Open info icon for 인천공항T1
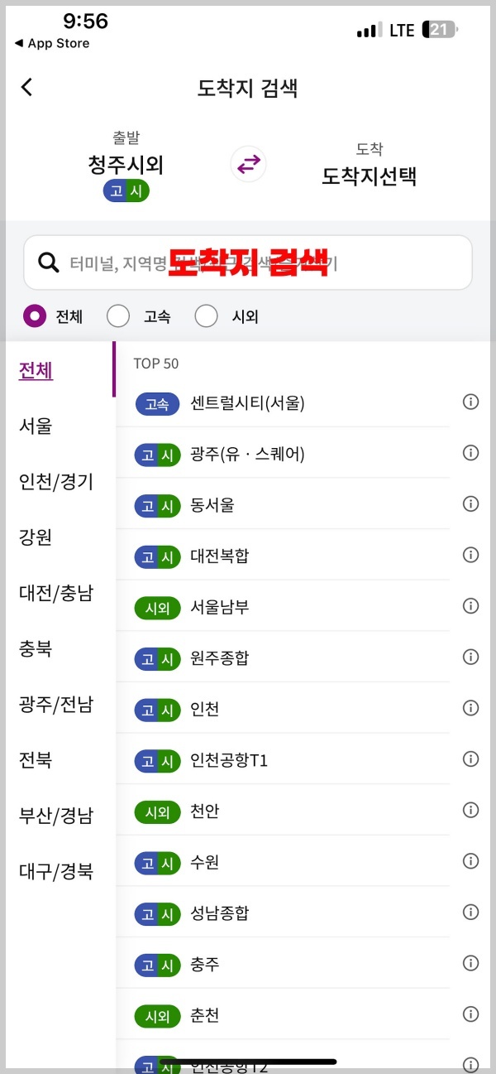Screen dimensions: 496x1074 [470, 759]
